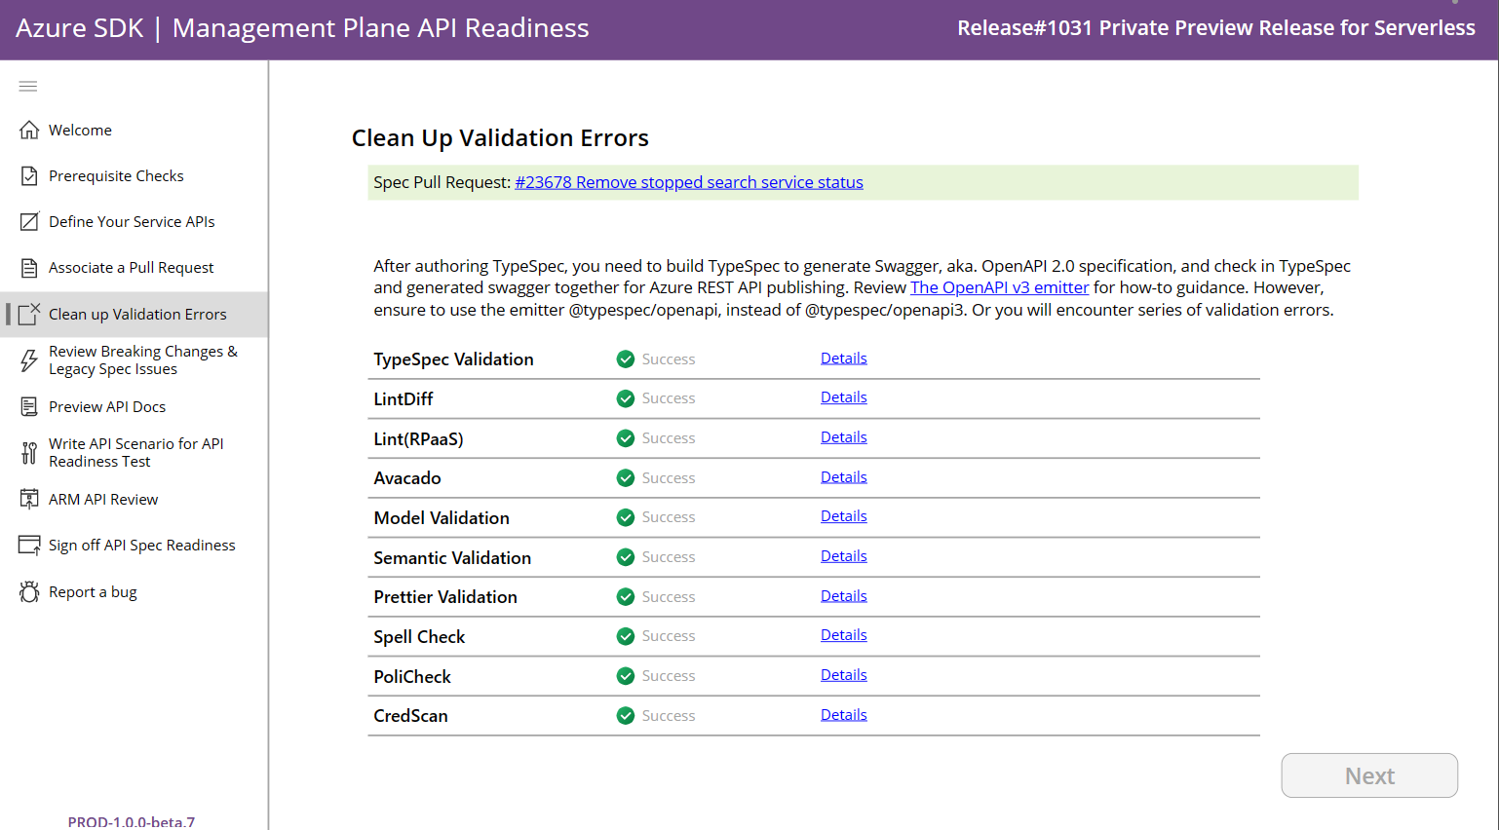
Task: View Details for LintDiff
Action: 843,396
